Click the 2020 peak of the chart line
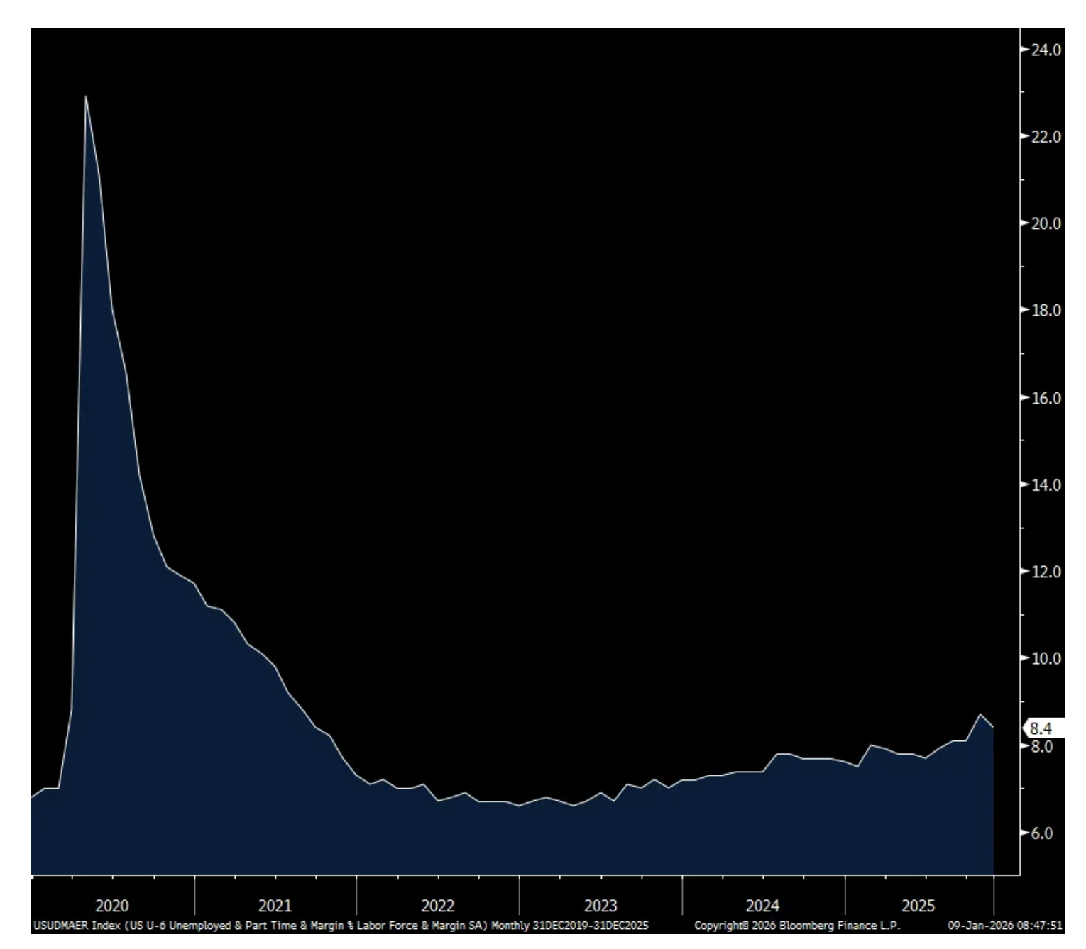 (86, 96)
